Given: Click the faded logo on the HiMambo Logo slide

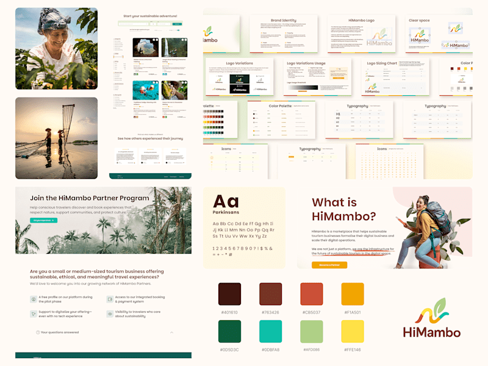Looking at the screenshot, I should coord(379,37).
